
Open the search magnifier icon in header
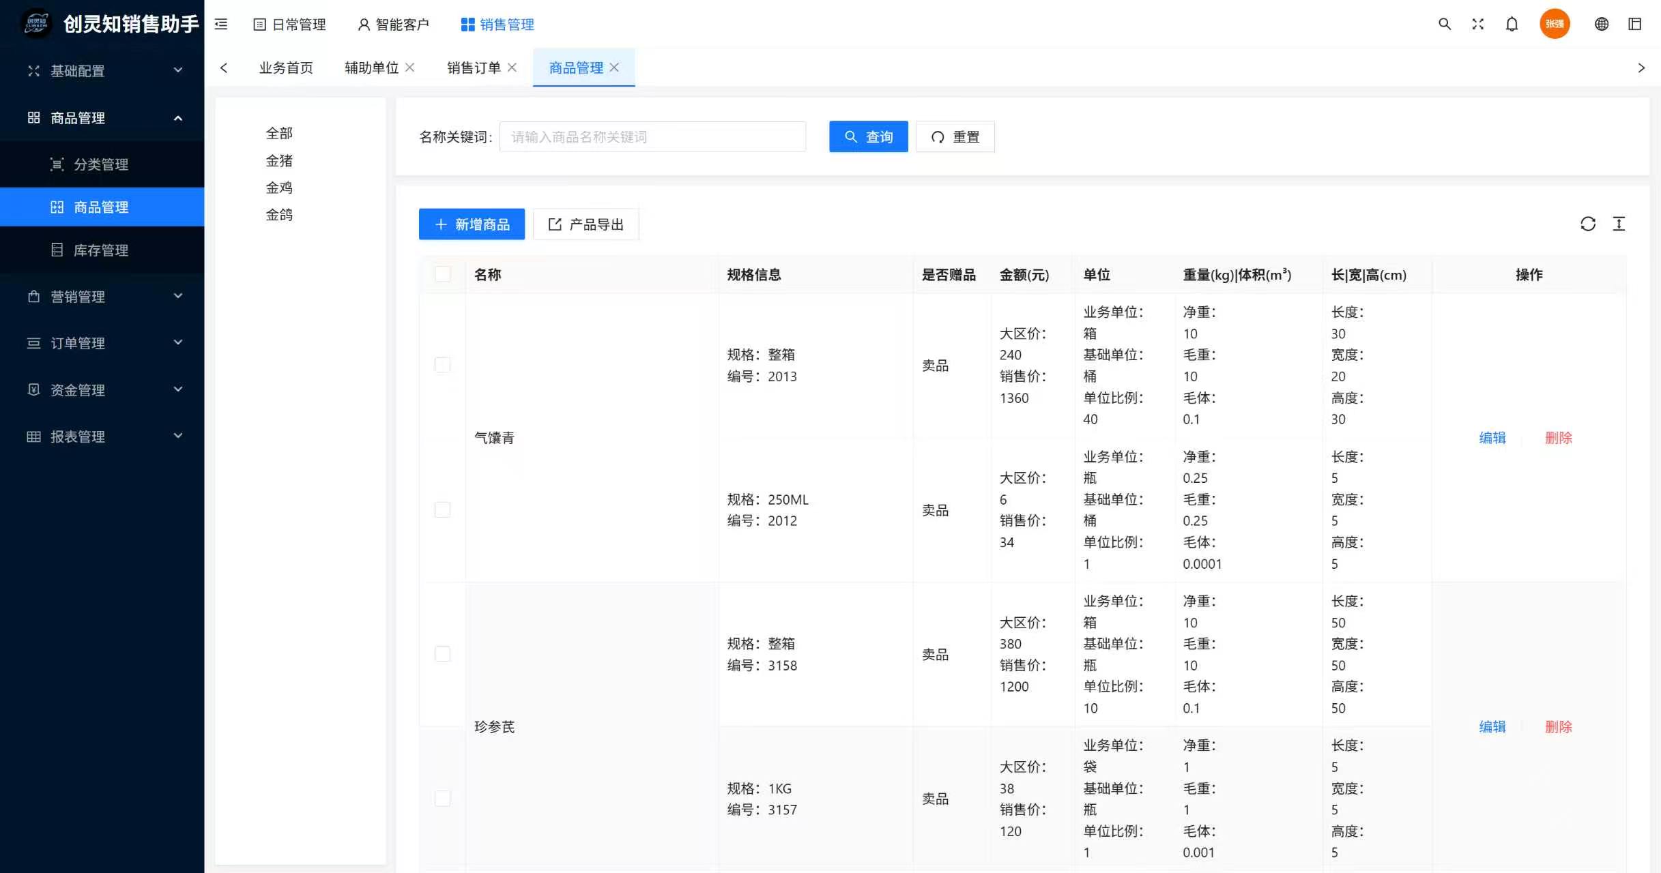click(x=1444, y=24)
